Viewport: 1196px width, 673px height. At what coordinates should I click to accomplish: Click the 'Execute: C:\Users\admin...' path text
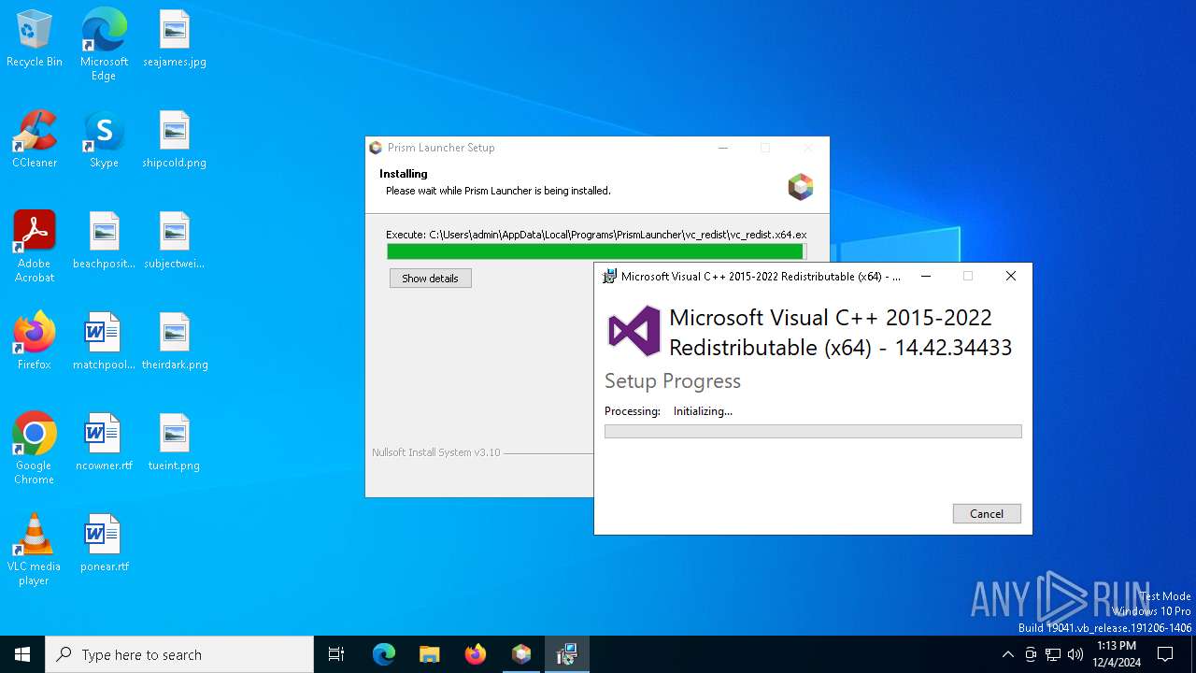click(x=596, y=235)
